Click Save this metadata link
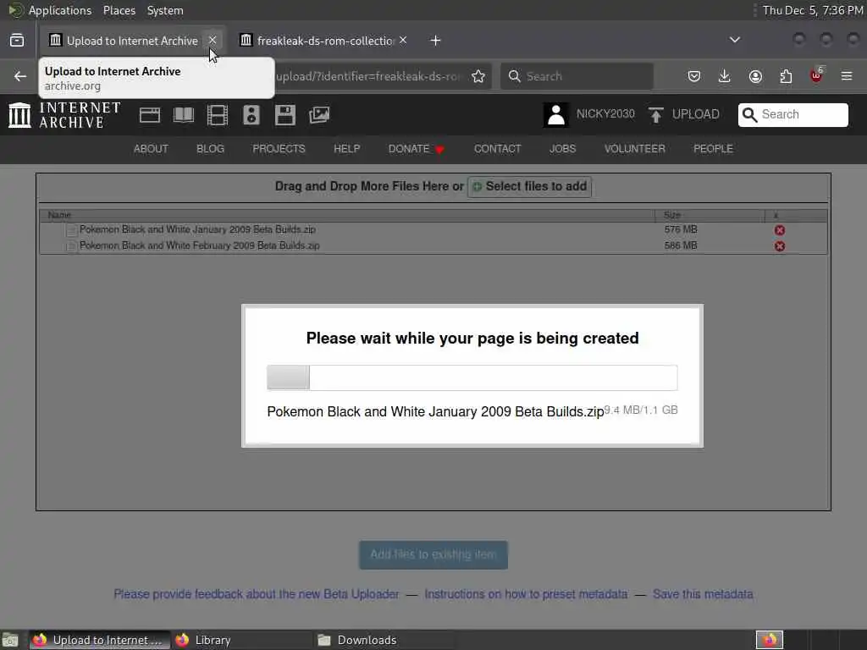The height and width of the screenshot is (650, 867). (x=703, y=594)
